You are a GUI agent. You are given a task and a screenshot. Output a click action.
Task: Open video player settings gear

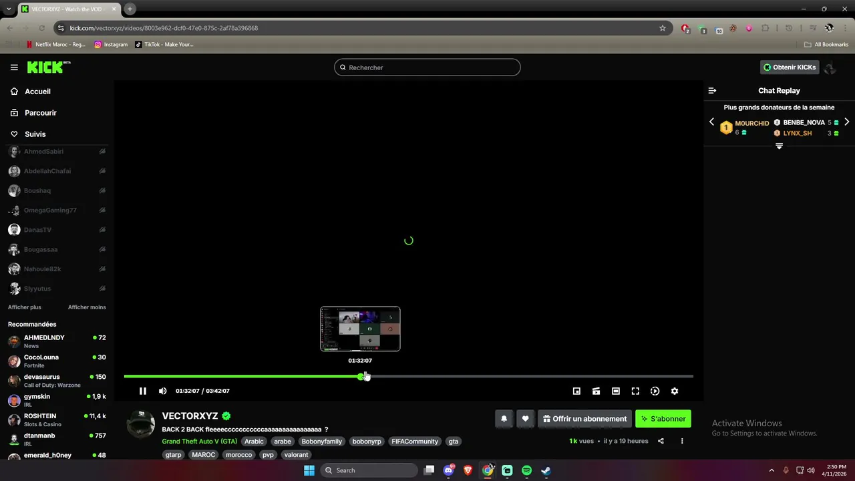point(675,391)
